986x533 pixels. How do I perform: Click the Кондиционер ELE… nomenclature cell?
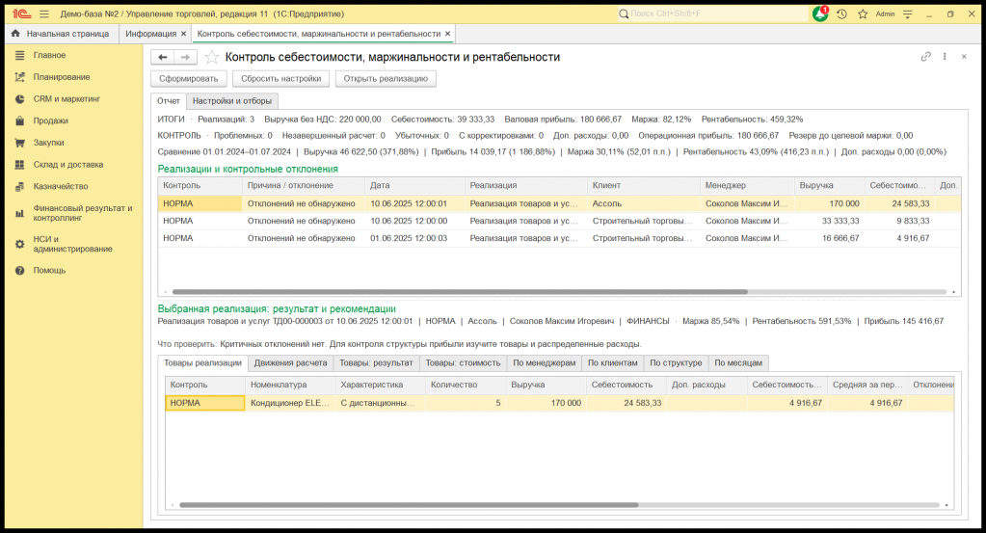tap(290, 403)
